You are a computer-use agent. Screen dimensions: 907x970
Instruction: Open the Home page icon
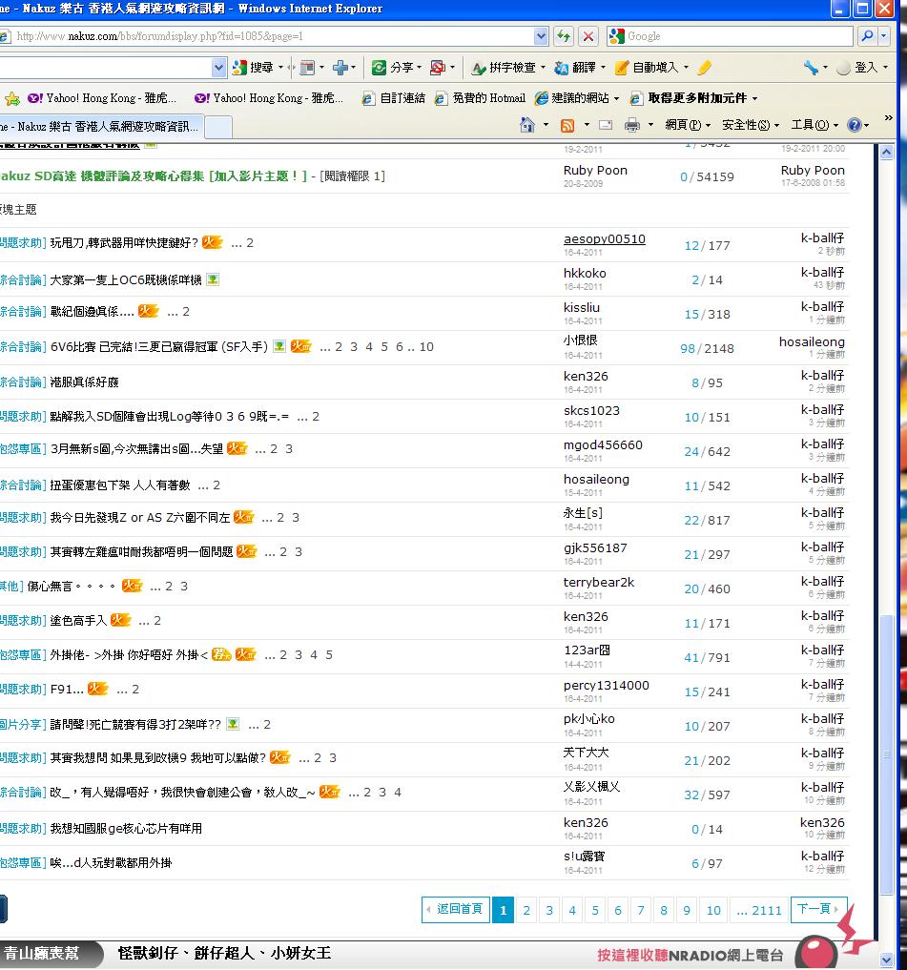(x=527, y=125)
